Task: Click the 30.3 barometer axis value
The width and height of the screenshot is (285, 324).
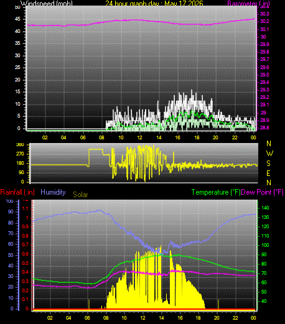Action: point(264,14)
